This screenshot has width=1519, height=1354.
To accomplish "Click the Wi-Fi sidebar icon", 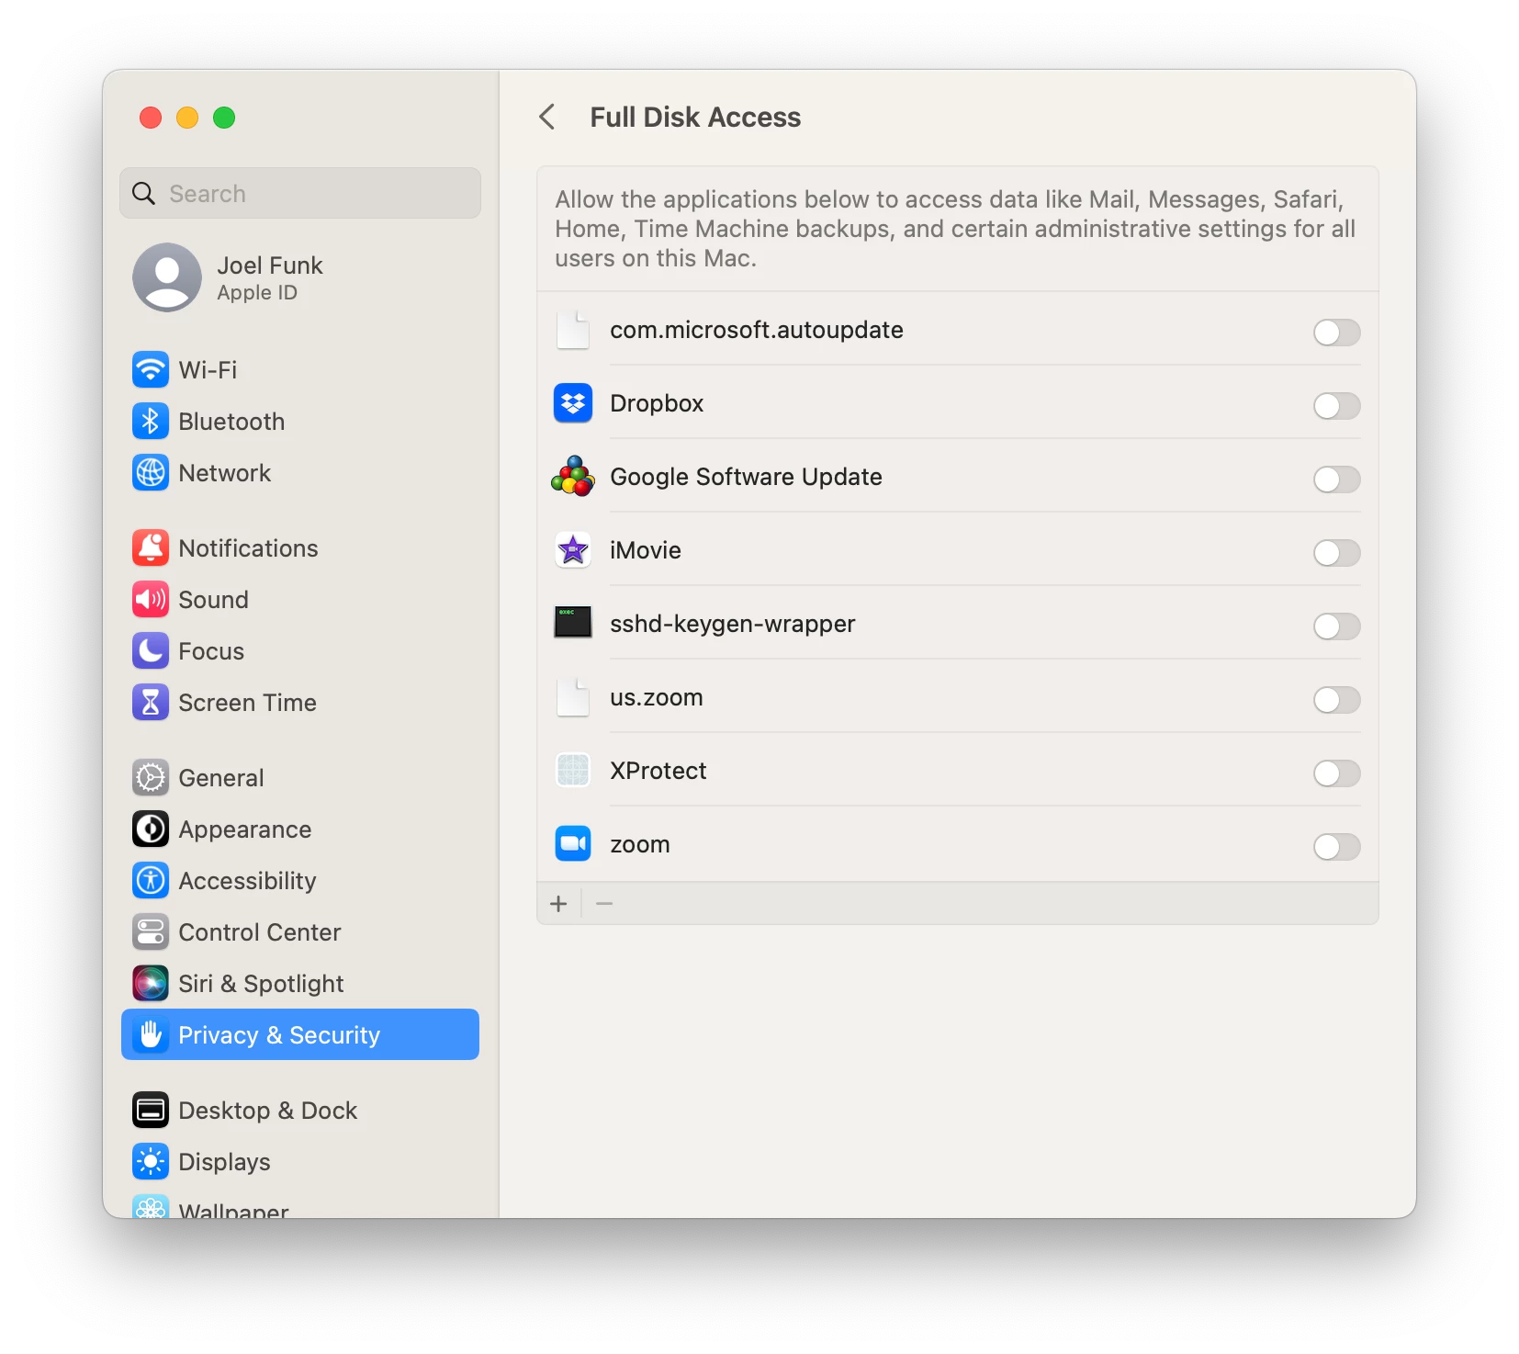I will 151,370.
